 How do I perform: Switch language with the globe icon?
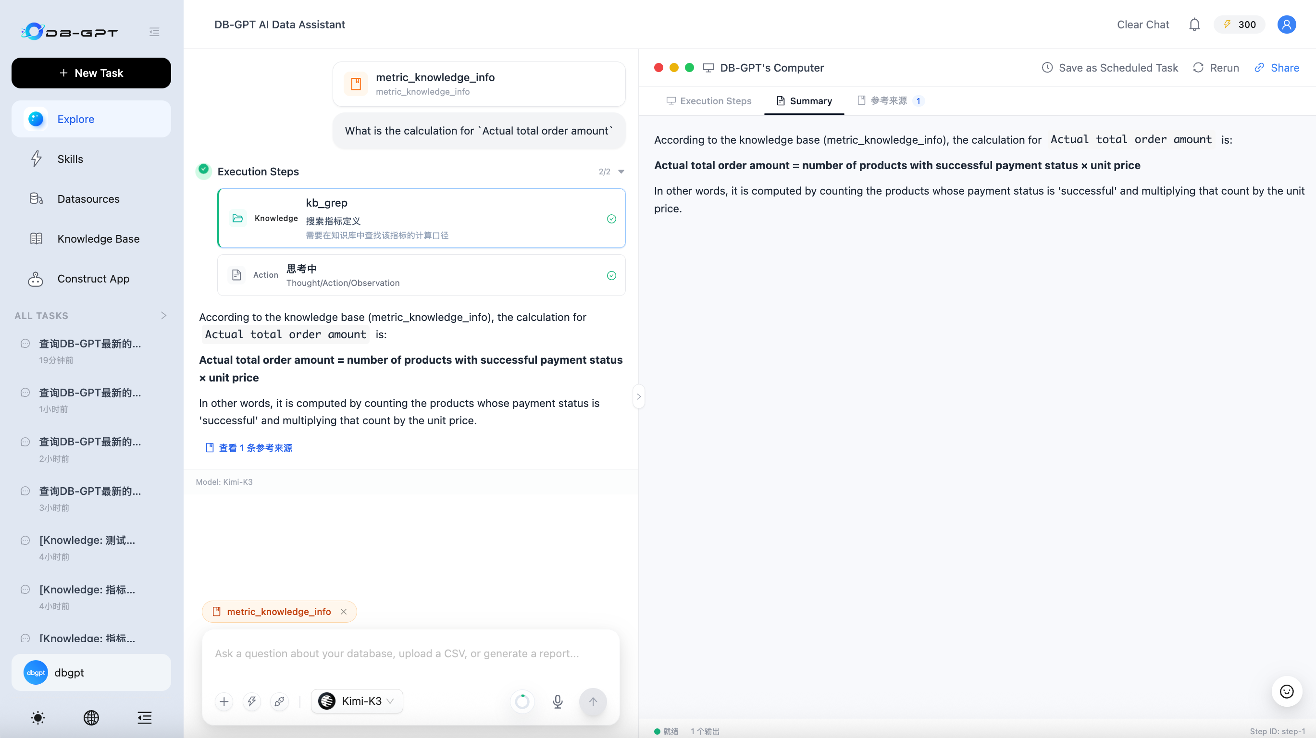[x=91, y=717]
